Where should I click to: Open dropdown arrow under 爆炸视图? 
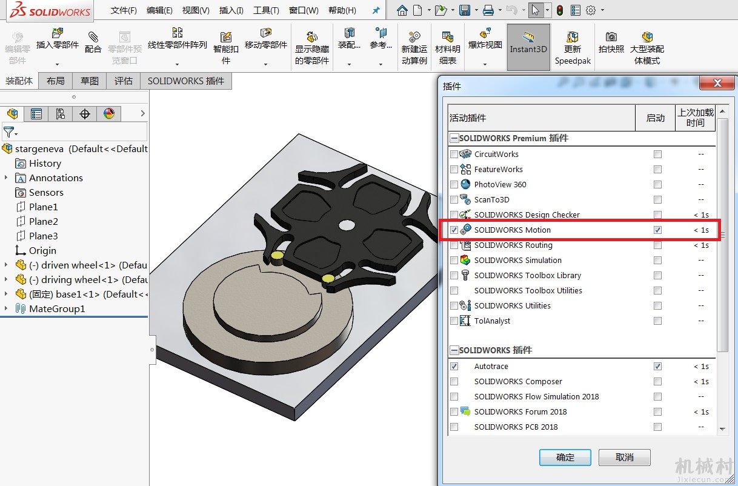click(x=485, y=64)
